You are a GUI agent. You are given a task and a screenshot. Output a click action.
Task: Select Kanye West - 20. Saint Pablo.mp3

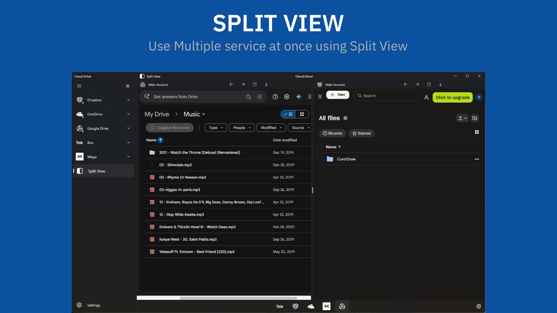pos(228,239)
